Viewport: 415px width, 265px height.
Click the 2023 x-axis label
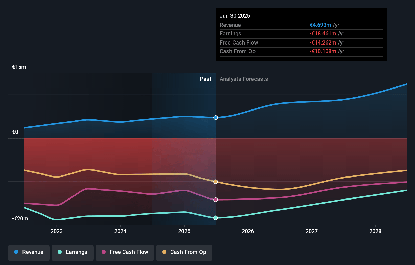pos(57,231)
